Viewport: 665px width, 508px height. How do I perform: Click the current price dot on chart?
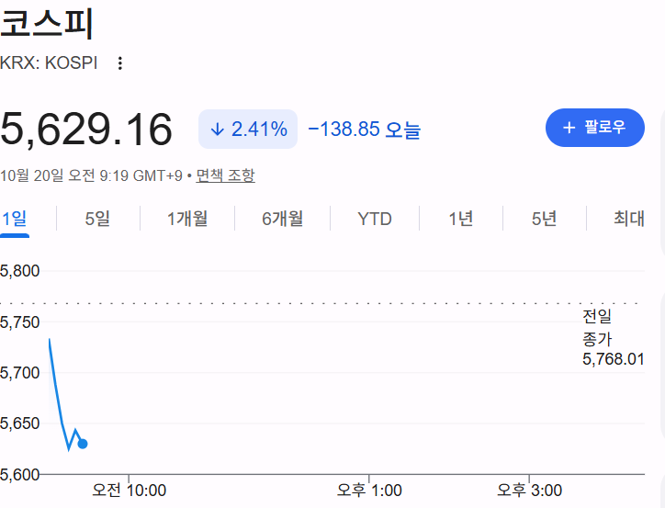coord(83,444)
